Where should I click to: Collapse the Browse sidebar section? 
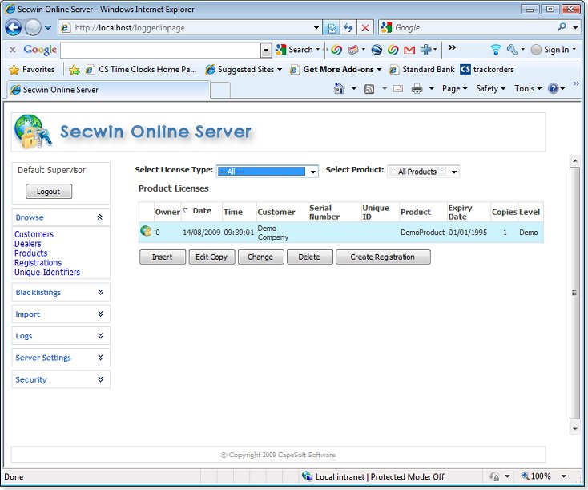(99, 217)
